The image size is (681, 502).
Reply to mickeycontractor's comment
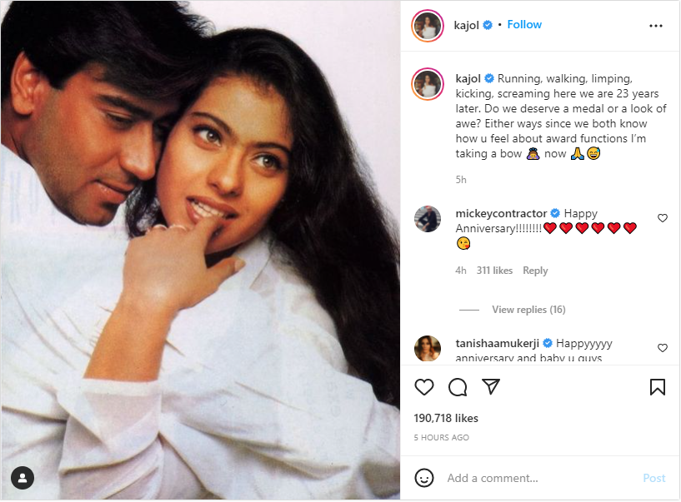(535, 271)
